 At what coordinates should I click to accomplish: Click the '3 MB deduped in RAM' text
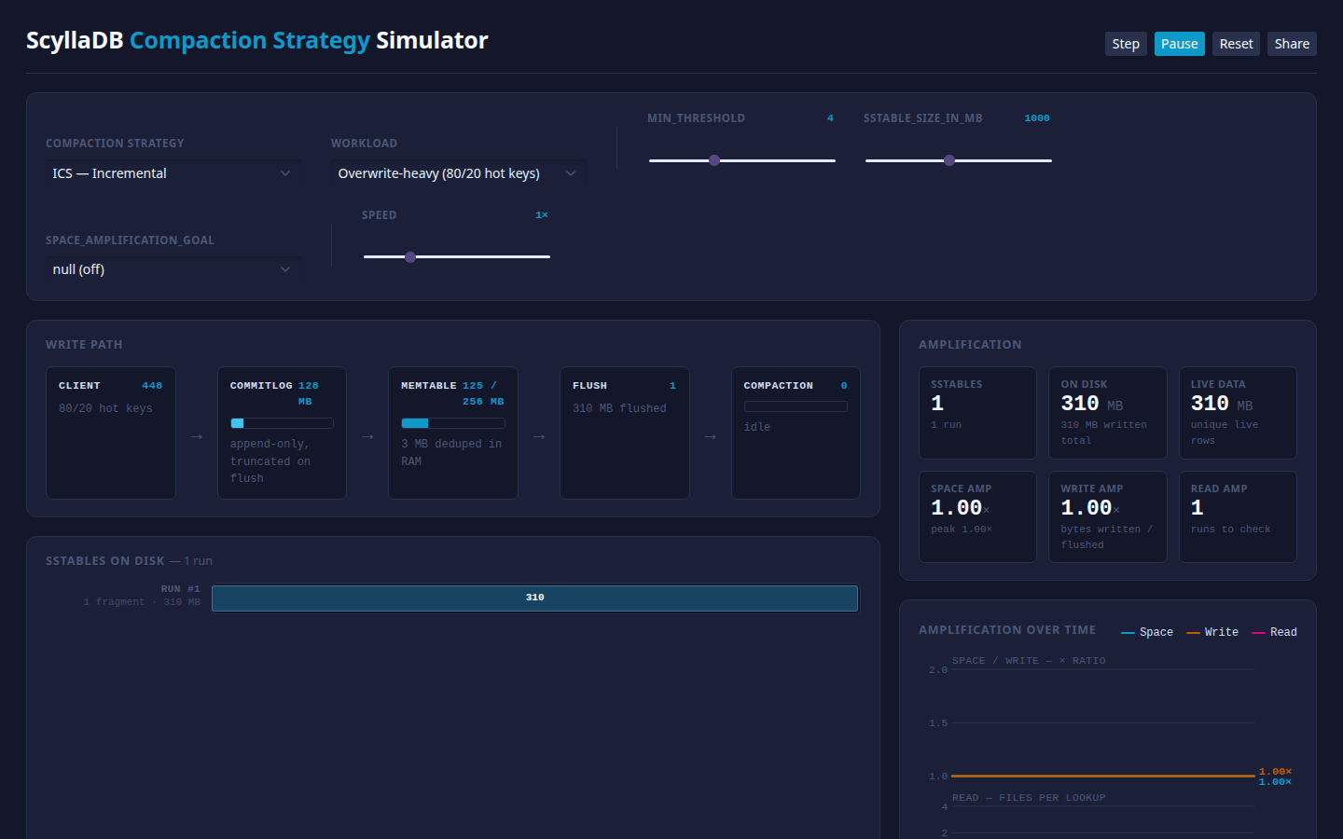pos(451,452)
